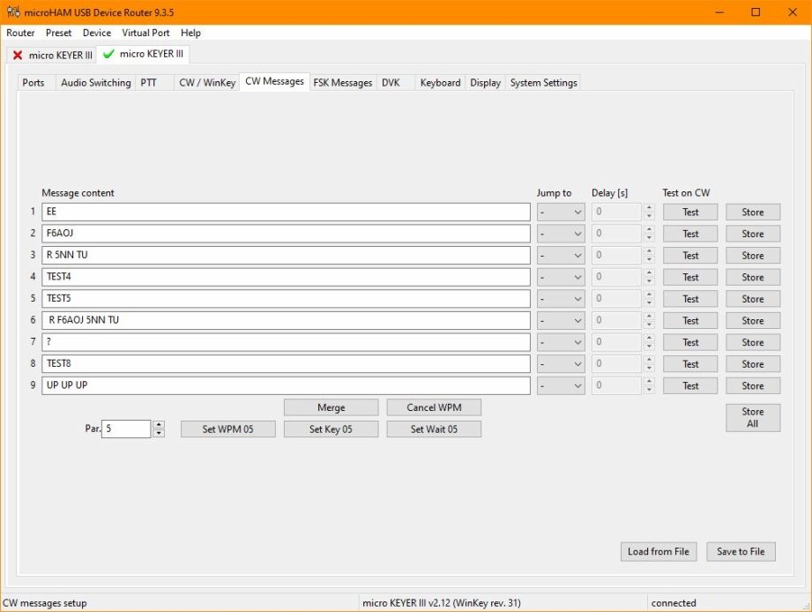Expand the Jump to dropdown for message 5
The width and height of the screenshot is (812, 612).
coord(561,299)
